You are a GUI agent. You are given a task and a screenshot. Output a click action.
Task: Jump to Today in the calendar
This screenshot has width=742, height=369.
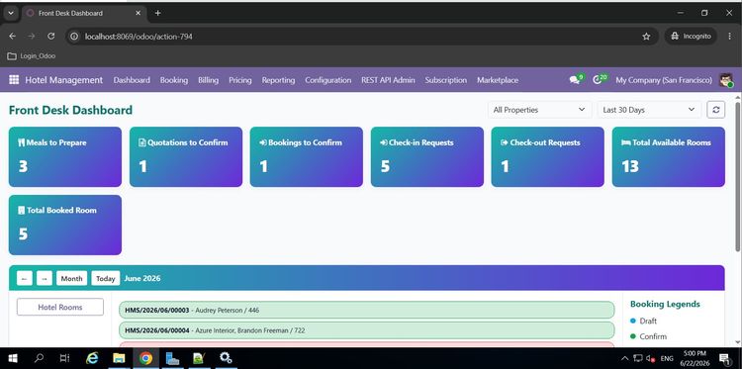click(106, 278)
